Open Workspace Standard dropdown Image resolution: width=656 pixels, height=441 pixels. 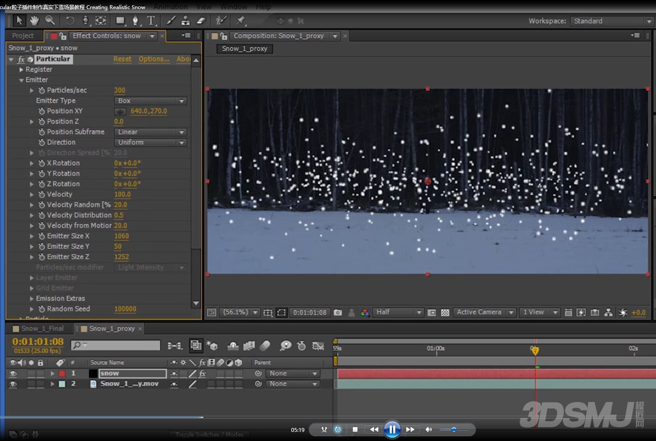(x=612, y=21)
